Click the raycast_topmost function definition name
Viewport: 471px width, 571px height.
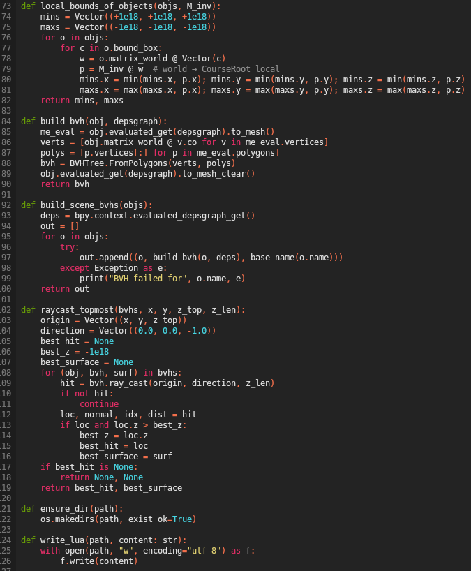pyautogui.click(x=77, y=309)
